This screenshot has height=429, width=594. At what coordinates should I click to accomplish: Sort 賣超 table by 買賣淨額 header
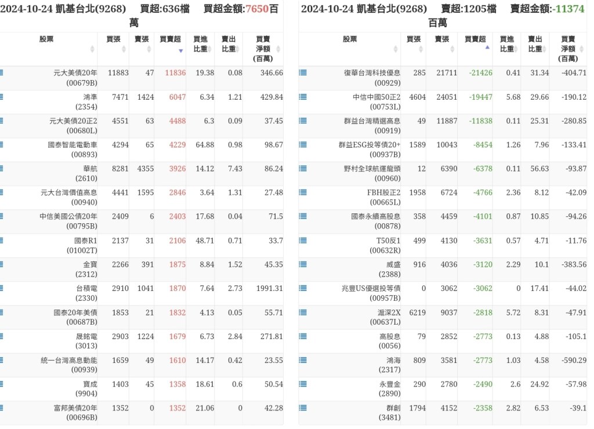[x=568, y=49]
